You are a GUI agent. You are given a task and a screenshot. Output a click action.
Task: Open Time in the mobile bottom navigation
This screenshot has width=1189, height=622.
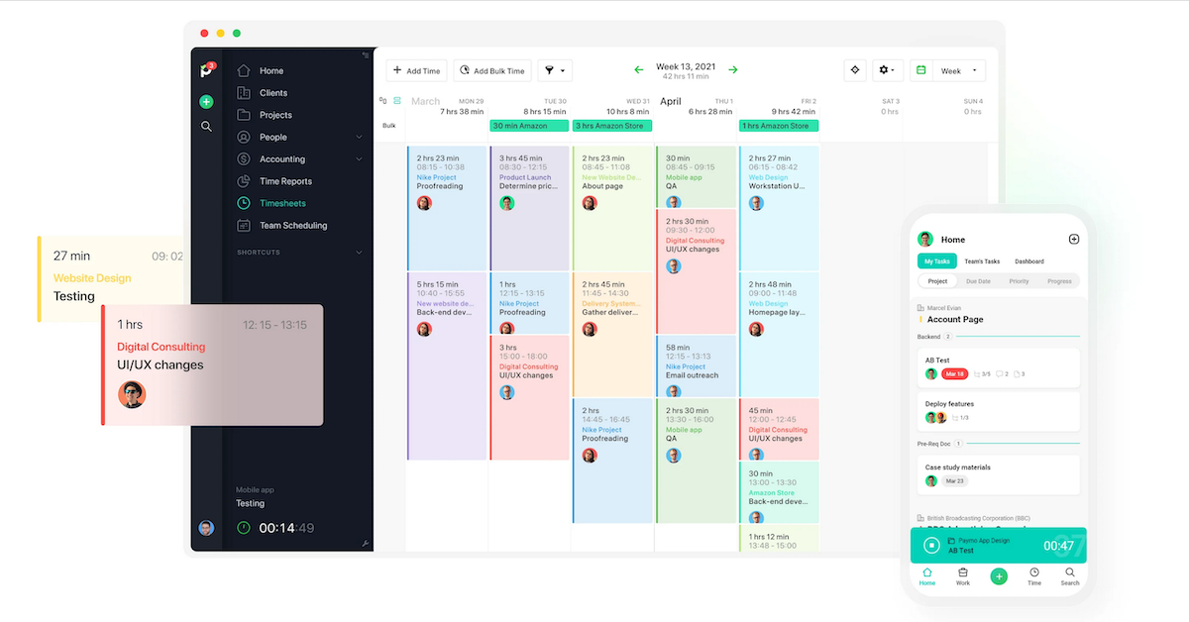click(1034, 575)
